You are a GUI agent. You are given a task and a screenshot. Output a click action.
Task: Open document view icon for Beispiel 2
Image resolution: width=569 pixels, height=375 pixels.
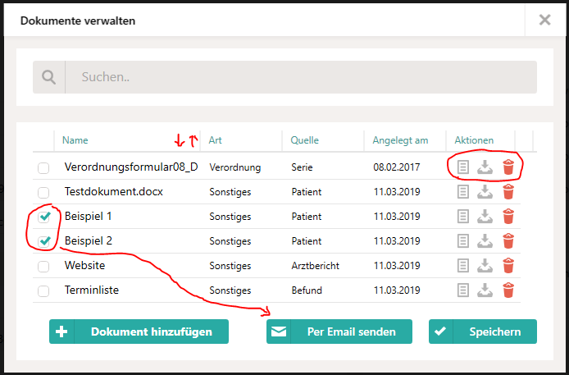(462, 241)
